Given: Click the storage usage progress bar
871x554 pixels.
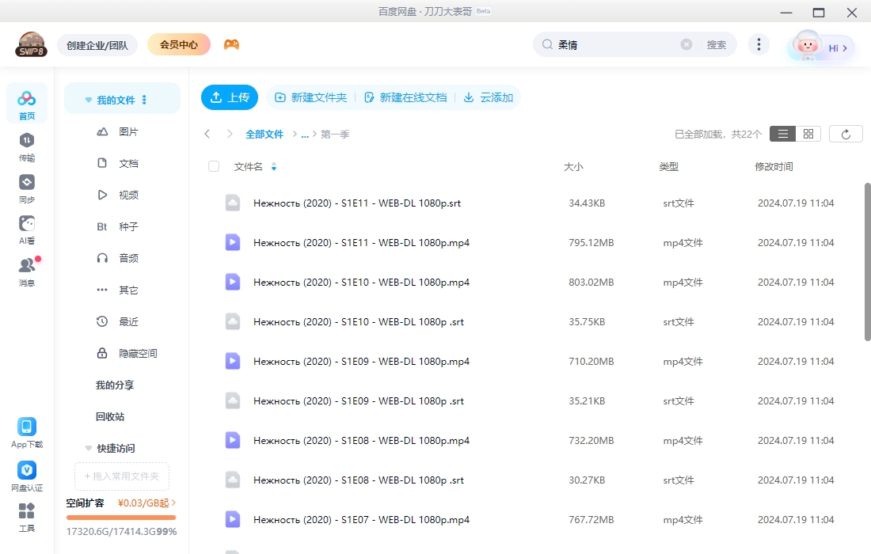Looking at the screenshot, I should [x=120, y=519].
